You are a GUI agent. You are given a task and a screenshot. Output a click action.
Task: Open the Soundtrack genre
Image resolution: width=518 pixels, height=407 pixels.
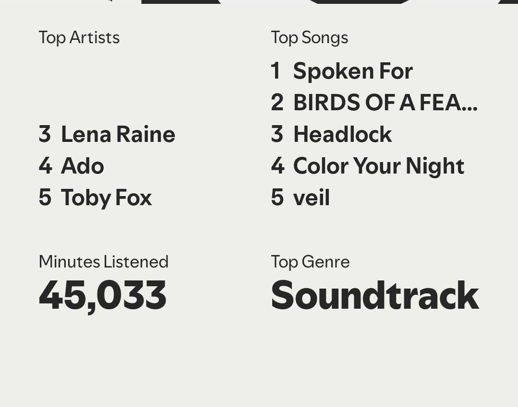tap(374, 295)
